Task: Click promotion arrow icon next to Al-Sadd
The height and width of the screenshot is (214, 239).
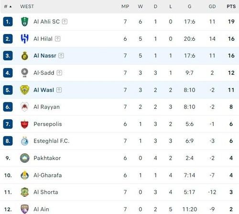Action: 59,73
